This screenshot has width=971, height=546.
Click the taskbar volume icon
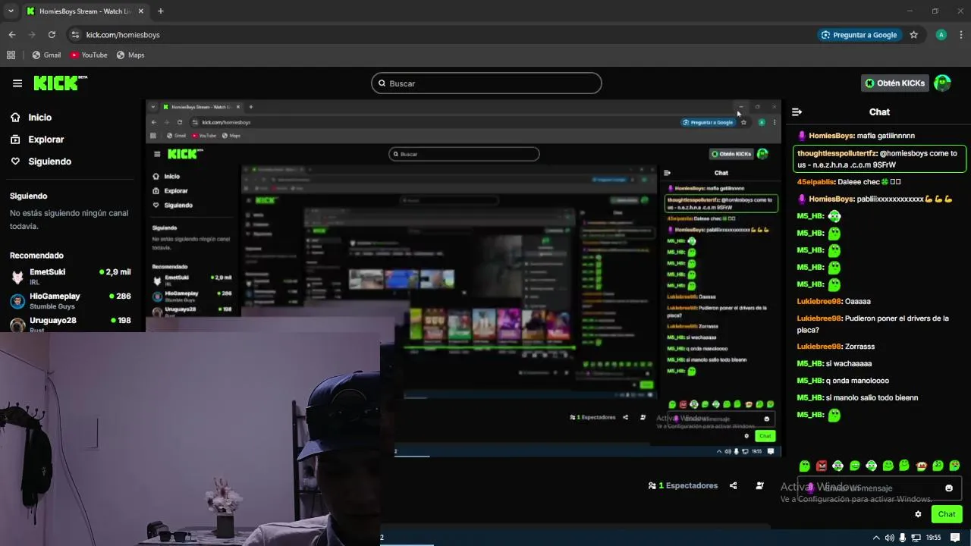tap(889, 538)
